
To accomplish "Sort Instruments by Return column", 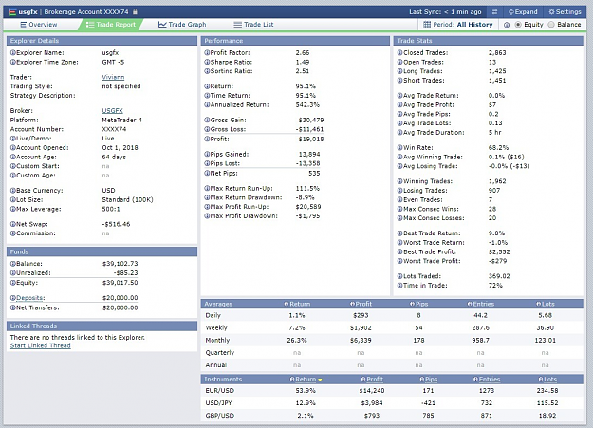I will [306, 380].
